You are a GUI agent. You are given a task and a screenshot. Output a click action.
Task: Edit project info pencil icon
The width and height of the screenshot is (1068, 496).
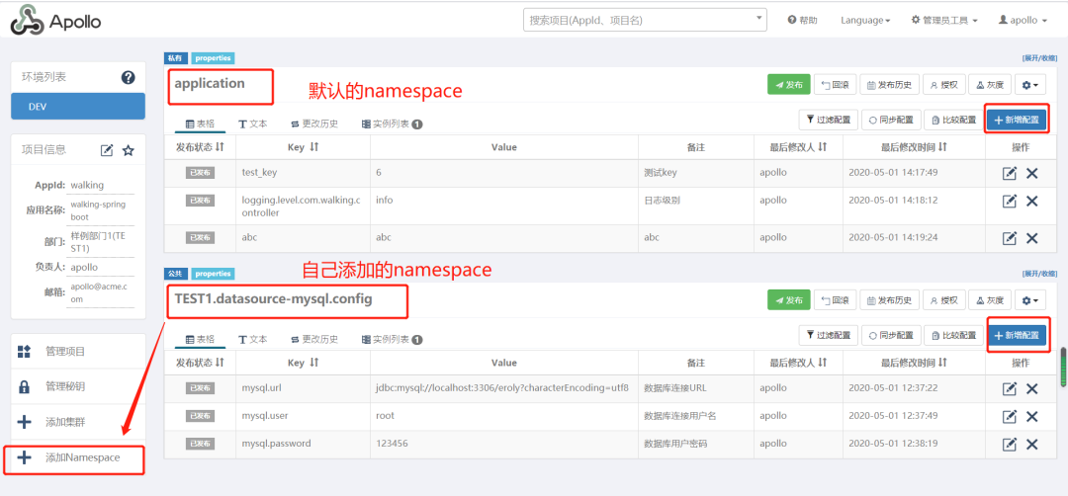click(107, 150)
